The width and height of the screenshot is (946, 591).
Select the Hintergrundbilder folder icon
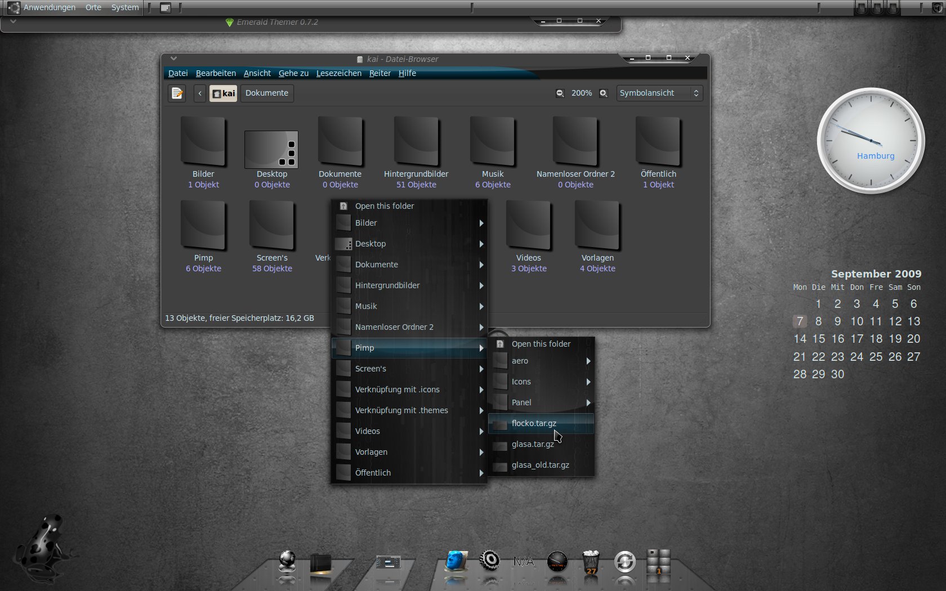coord(416,142)
